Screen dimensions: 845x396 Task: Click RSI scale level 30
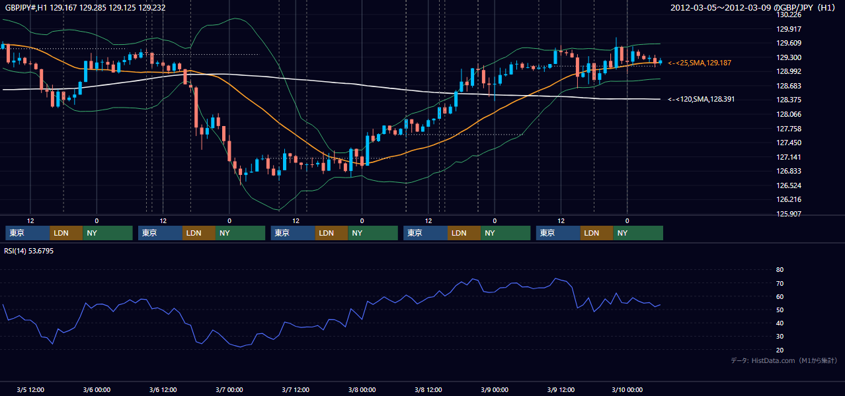click(780, 337)
